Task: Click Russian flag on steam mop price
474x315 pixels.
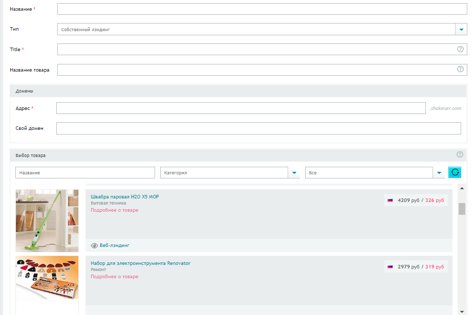Action: click(x=390, y=200)
